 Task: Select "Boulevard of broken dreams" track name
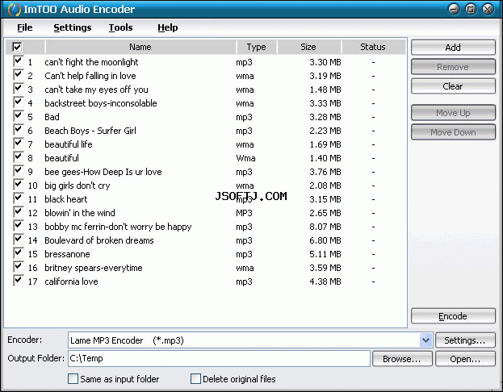tap(99, 240)
